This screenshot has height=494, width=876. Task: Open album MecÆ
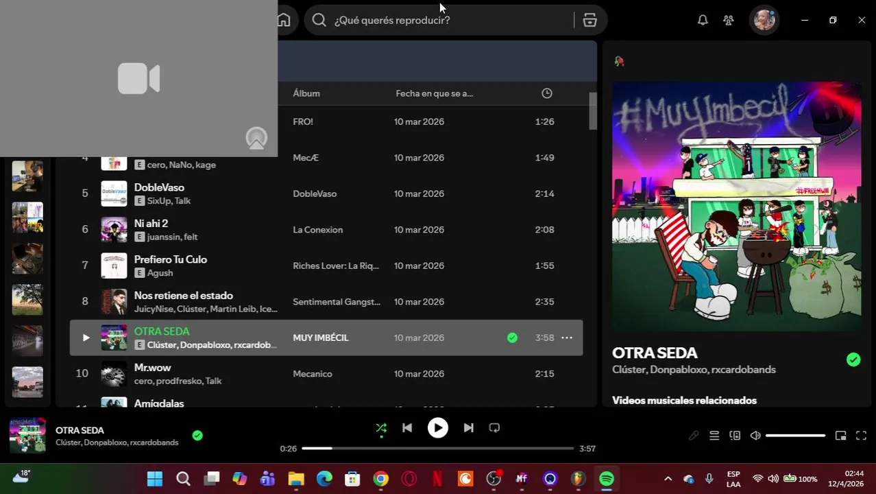[x=306, y=158]
